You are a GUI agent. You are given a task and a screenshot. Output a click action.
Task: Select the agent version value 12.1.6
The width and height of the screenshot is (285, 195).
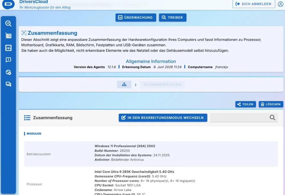click(112, 67)
